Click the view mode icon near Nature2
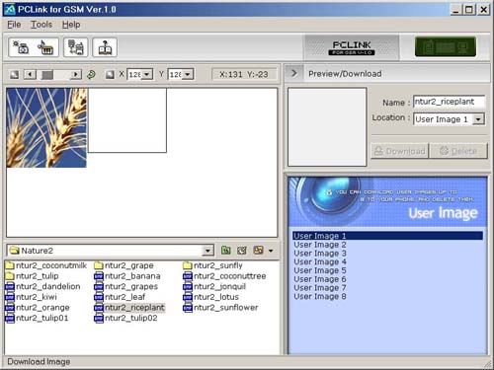The image size is (494, 370). pos(259,251)
